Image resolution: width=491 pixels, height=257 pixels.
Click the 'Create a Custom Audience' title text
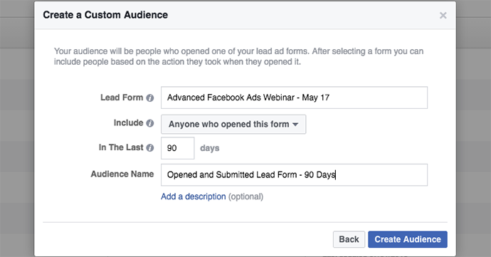pos(105,15)
